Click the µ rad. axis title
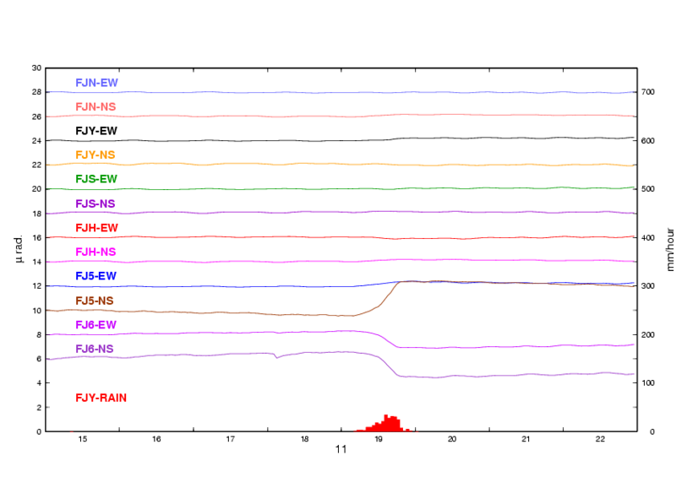Screen dimensions: 676x477 pyautogui.click(x=19, y=250)
